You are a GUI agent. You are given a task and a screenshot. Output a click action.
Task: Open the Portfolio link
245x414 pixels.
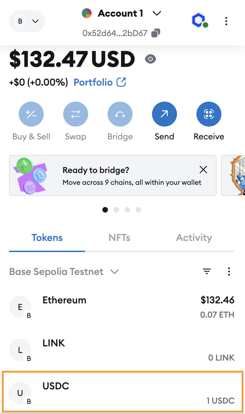click(100, 82)
